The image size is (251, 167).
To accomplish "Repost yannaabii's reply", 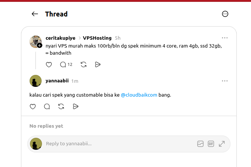I will pyautogui.click(x=61, y=107).
